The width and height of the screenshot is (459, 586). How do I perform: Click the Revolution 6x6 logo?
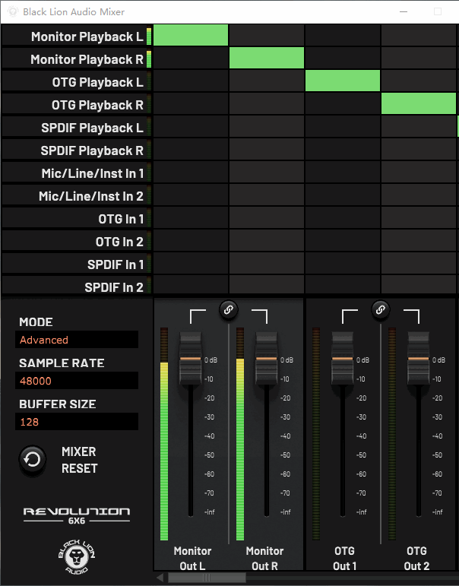[x=76, y=515]
